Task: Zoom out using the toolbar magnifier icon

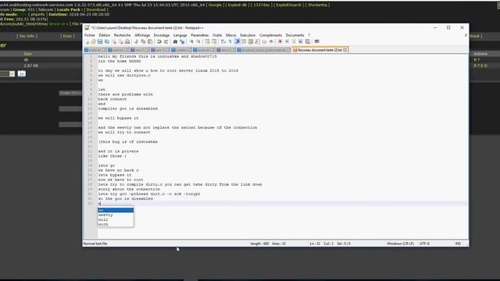Action: click(x=198, y=41)
